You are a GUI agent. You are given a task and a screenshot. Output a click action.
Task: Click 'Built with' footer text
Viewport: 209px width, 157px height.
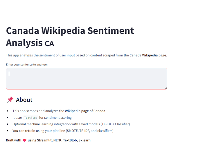[x=14, y=140]
